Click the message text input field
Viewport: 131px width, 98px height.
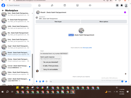[x=85, y=81]
